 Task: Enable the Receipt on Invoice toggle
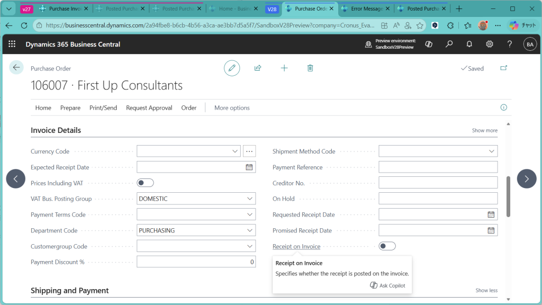click(x=387, y=246)
